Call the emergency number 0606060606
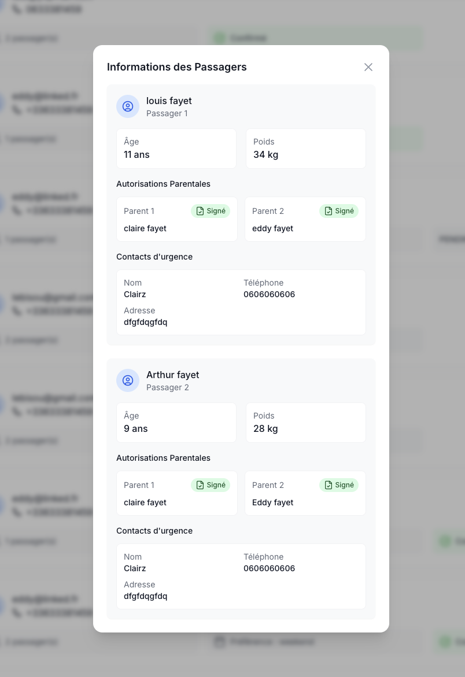This screenshot has height=677, width=465. (x=269, y=294)
